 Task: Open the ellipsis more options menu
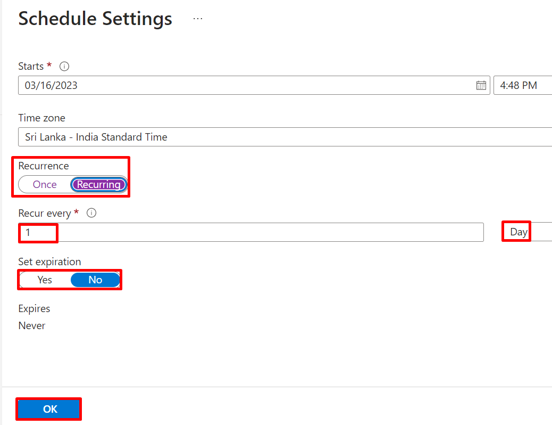point(198,19)
